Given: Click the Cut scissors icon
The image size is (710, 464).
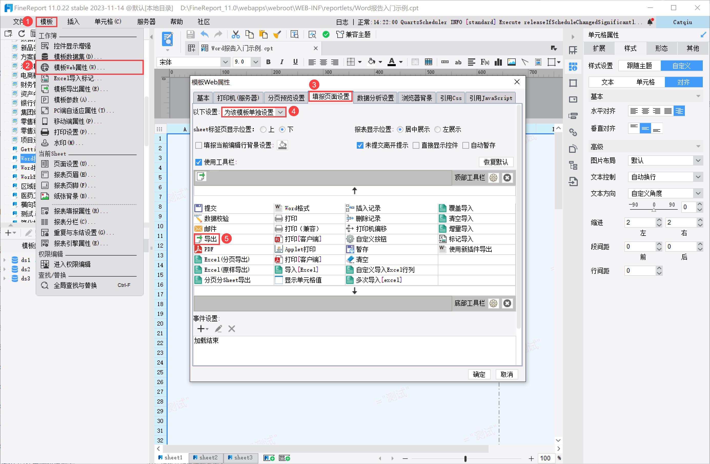Looking at the screenshot, I should click(x=236, y=35).
